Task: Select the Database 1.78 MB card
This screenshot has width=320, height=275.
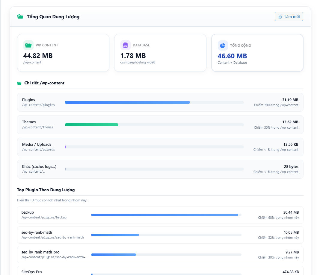Action: click(160, 53)
